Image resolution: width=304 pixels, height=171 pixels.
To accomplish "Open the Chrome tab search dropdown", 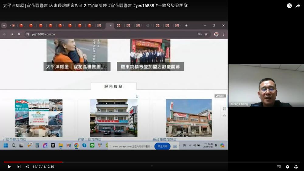I will coord(4,26).
